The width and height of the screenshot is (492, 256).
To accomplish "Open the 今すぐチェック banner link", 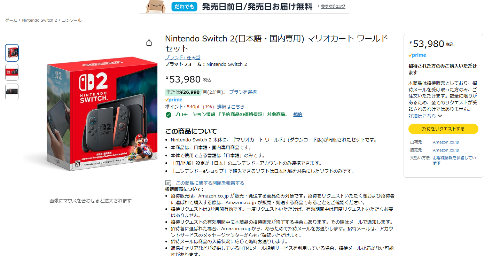I will pos(333,6).
